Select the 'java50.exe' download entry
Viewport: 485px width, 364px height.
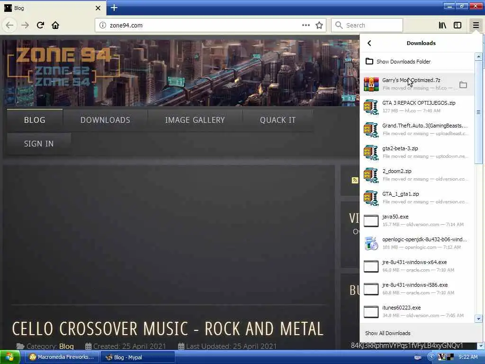(x=417, y=221)
